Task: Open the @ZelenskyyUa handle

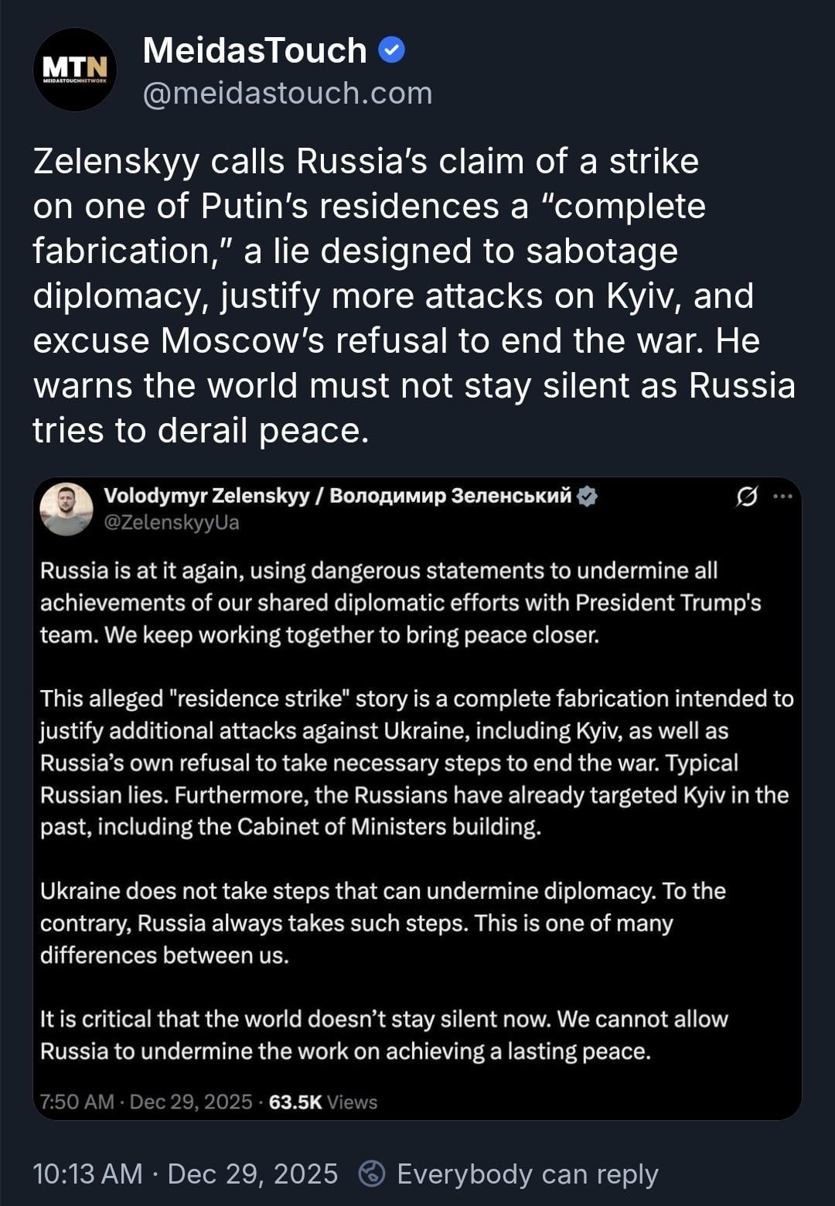Action: (x=172, y=523)
